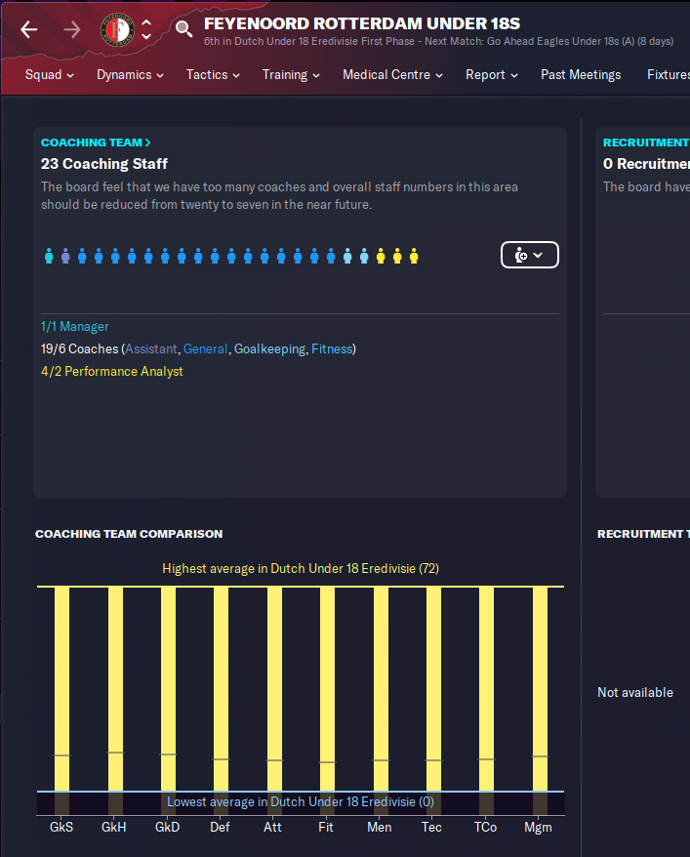Click the second light-blue coach staff icon
690x857 pixels.
pos(364,256)
